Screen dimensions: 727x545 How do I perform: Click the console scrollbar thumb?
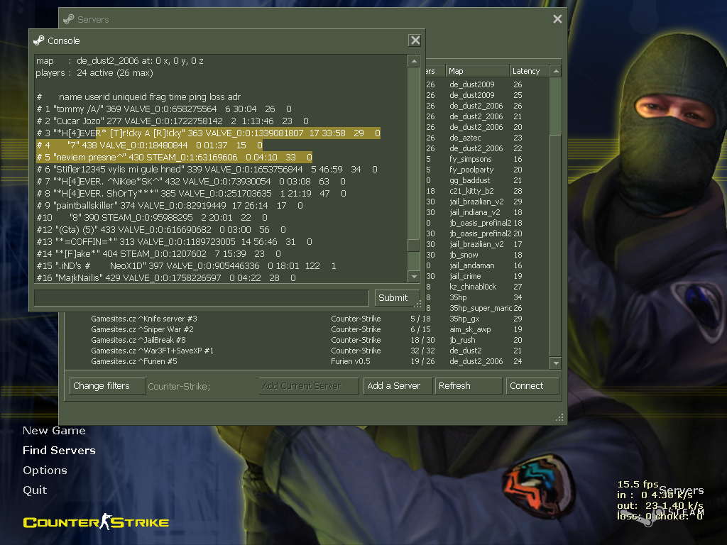(413, 245)
